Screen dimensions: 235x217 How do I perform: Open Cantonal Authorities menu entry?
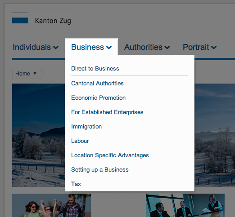pyautogui.click(x=97, y=84)
